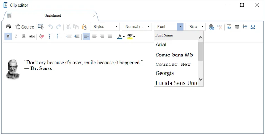Click the line-height formatting icon
The image size is (265, 135).
coord(245,27)
